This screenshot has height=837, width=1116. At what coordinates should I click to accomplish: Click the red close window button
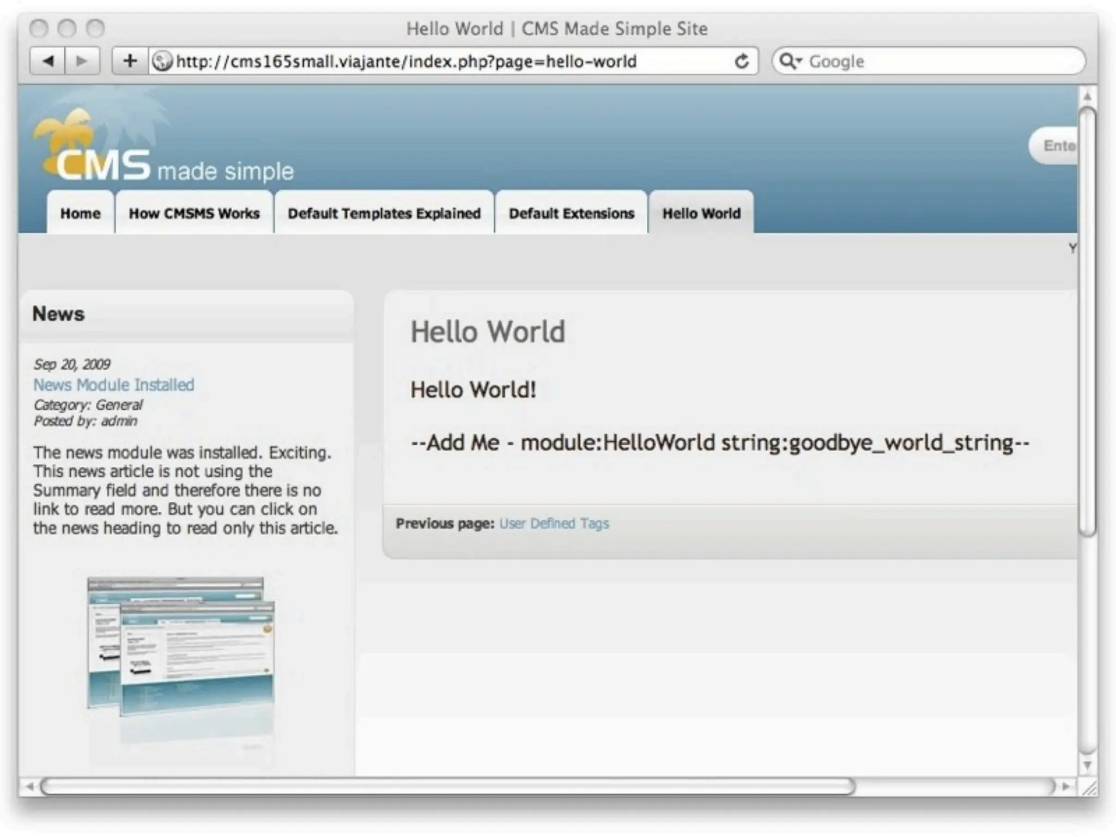pos(39,28)
